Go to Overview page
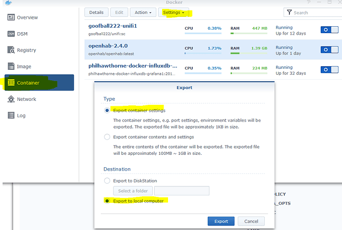The width and height of the screenshot is (342, 230). pyautogui.click(x=27, y=17)
